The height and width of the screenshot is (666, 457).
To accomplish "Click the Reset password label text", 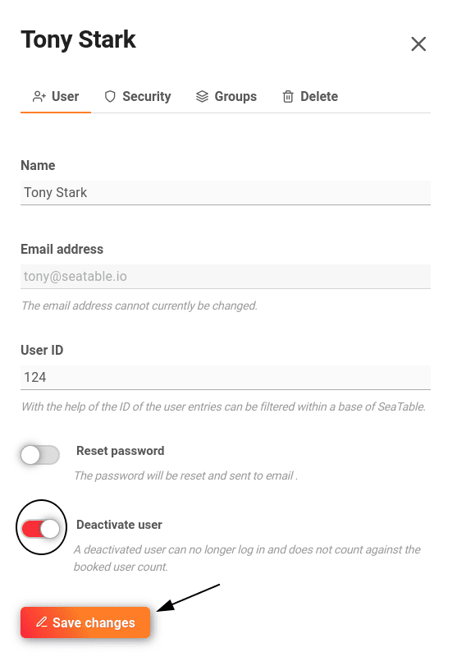I will [120, 451].
